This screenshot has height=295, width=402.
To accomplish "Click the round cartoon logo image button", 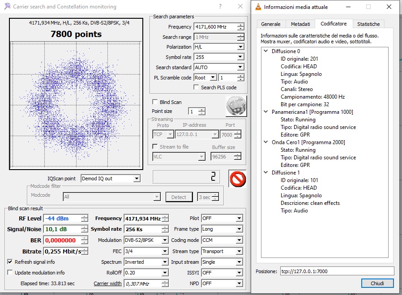I will 236,106.
